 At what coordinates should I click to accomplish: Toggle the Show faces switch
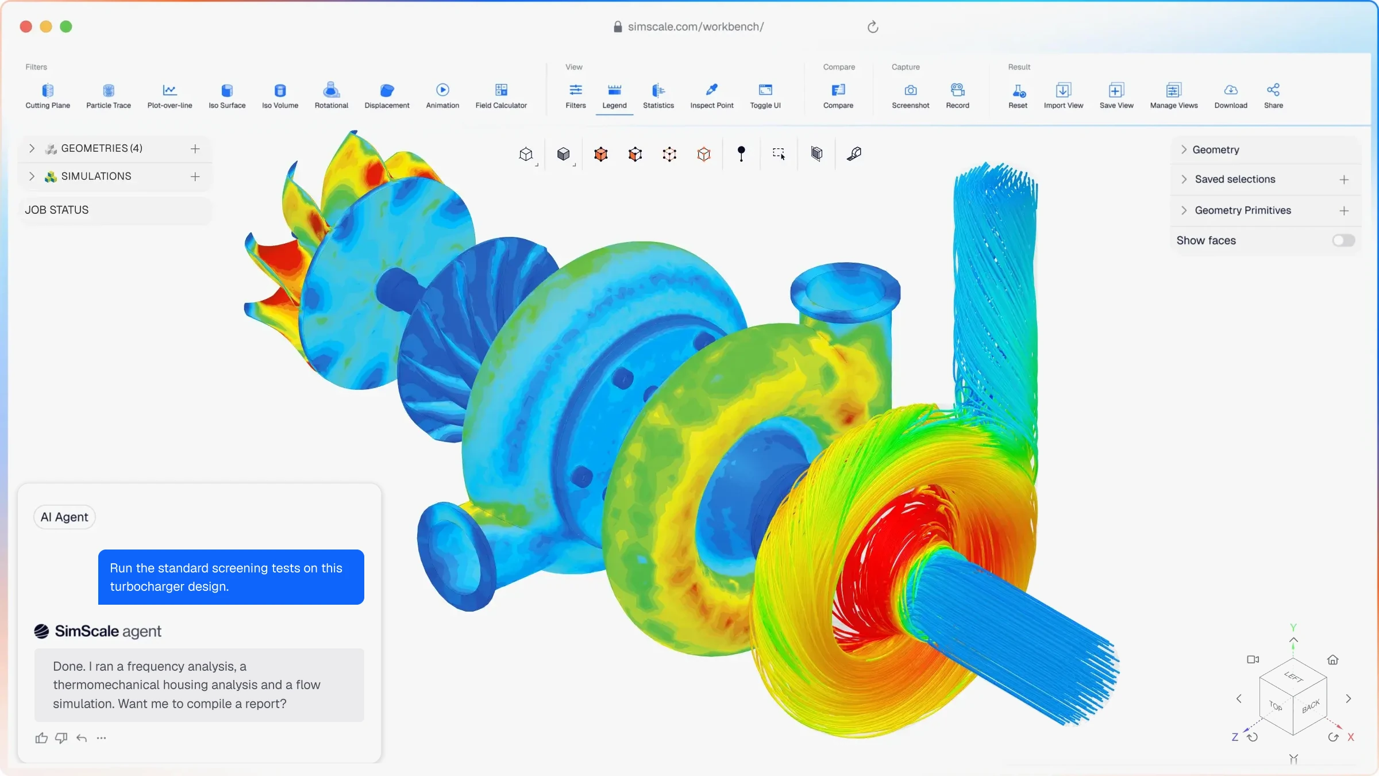[x=1343, y=240]
